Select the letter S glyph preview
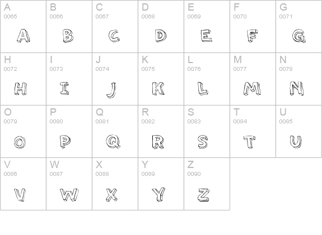 pos(203,142)
